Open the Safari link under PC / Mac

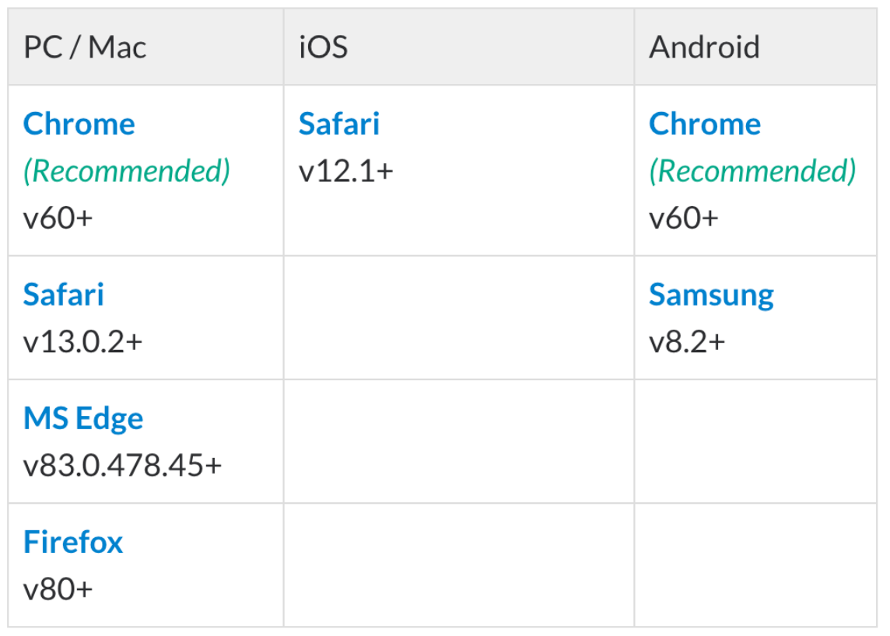point(64,295)
